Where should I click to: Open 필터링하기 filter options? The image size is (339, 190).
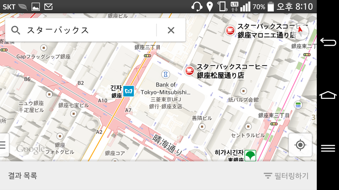[x=286, y=175]
